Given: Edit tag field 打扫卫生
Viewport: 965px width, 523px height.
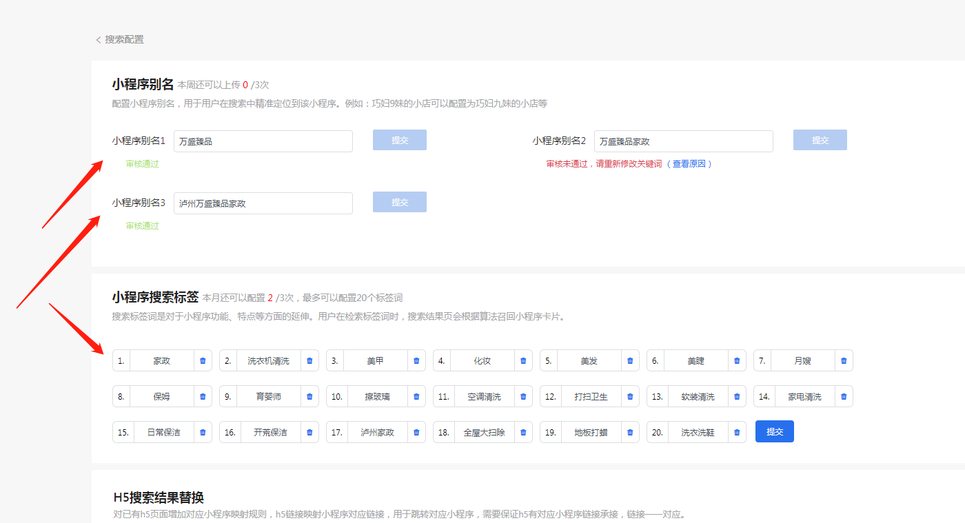Looking at the screenshot, I should click(x=591, y=396).
